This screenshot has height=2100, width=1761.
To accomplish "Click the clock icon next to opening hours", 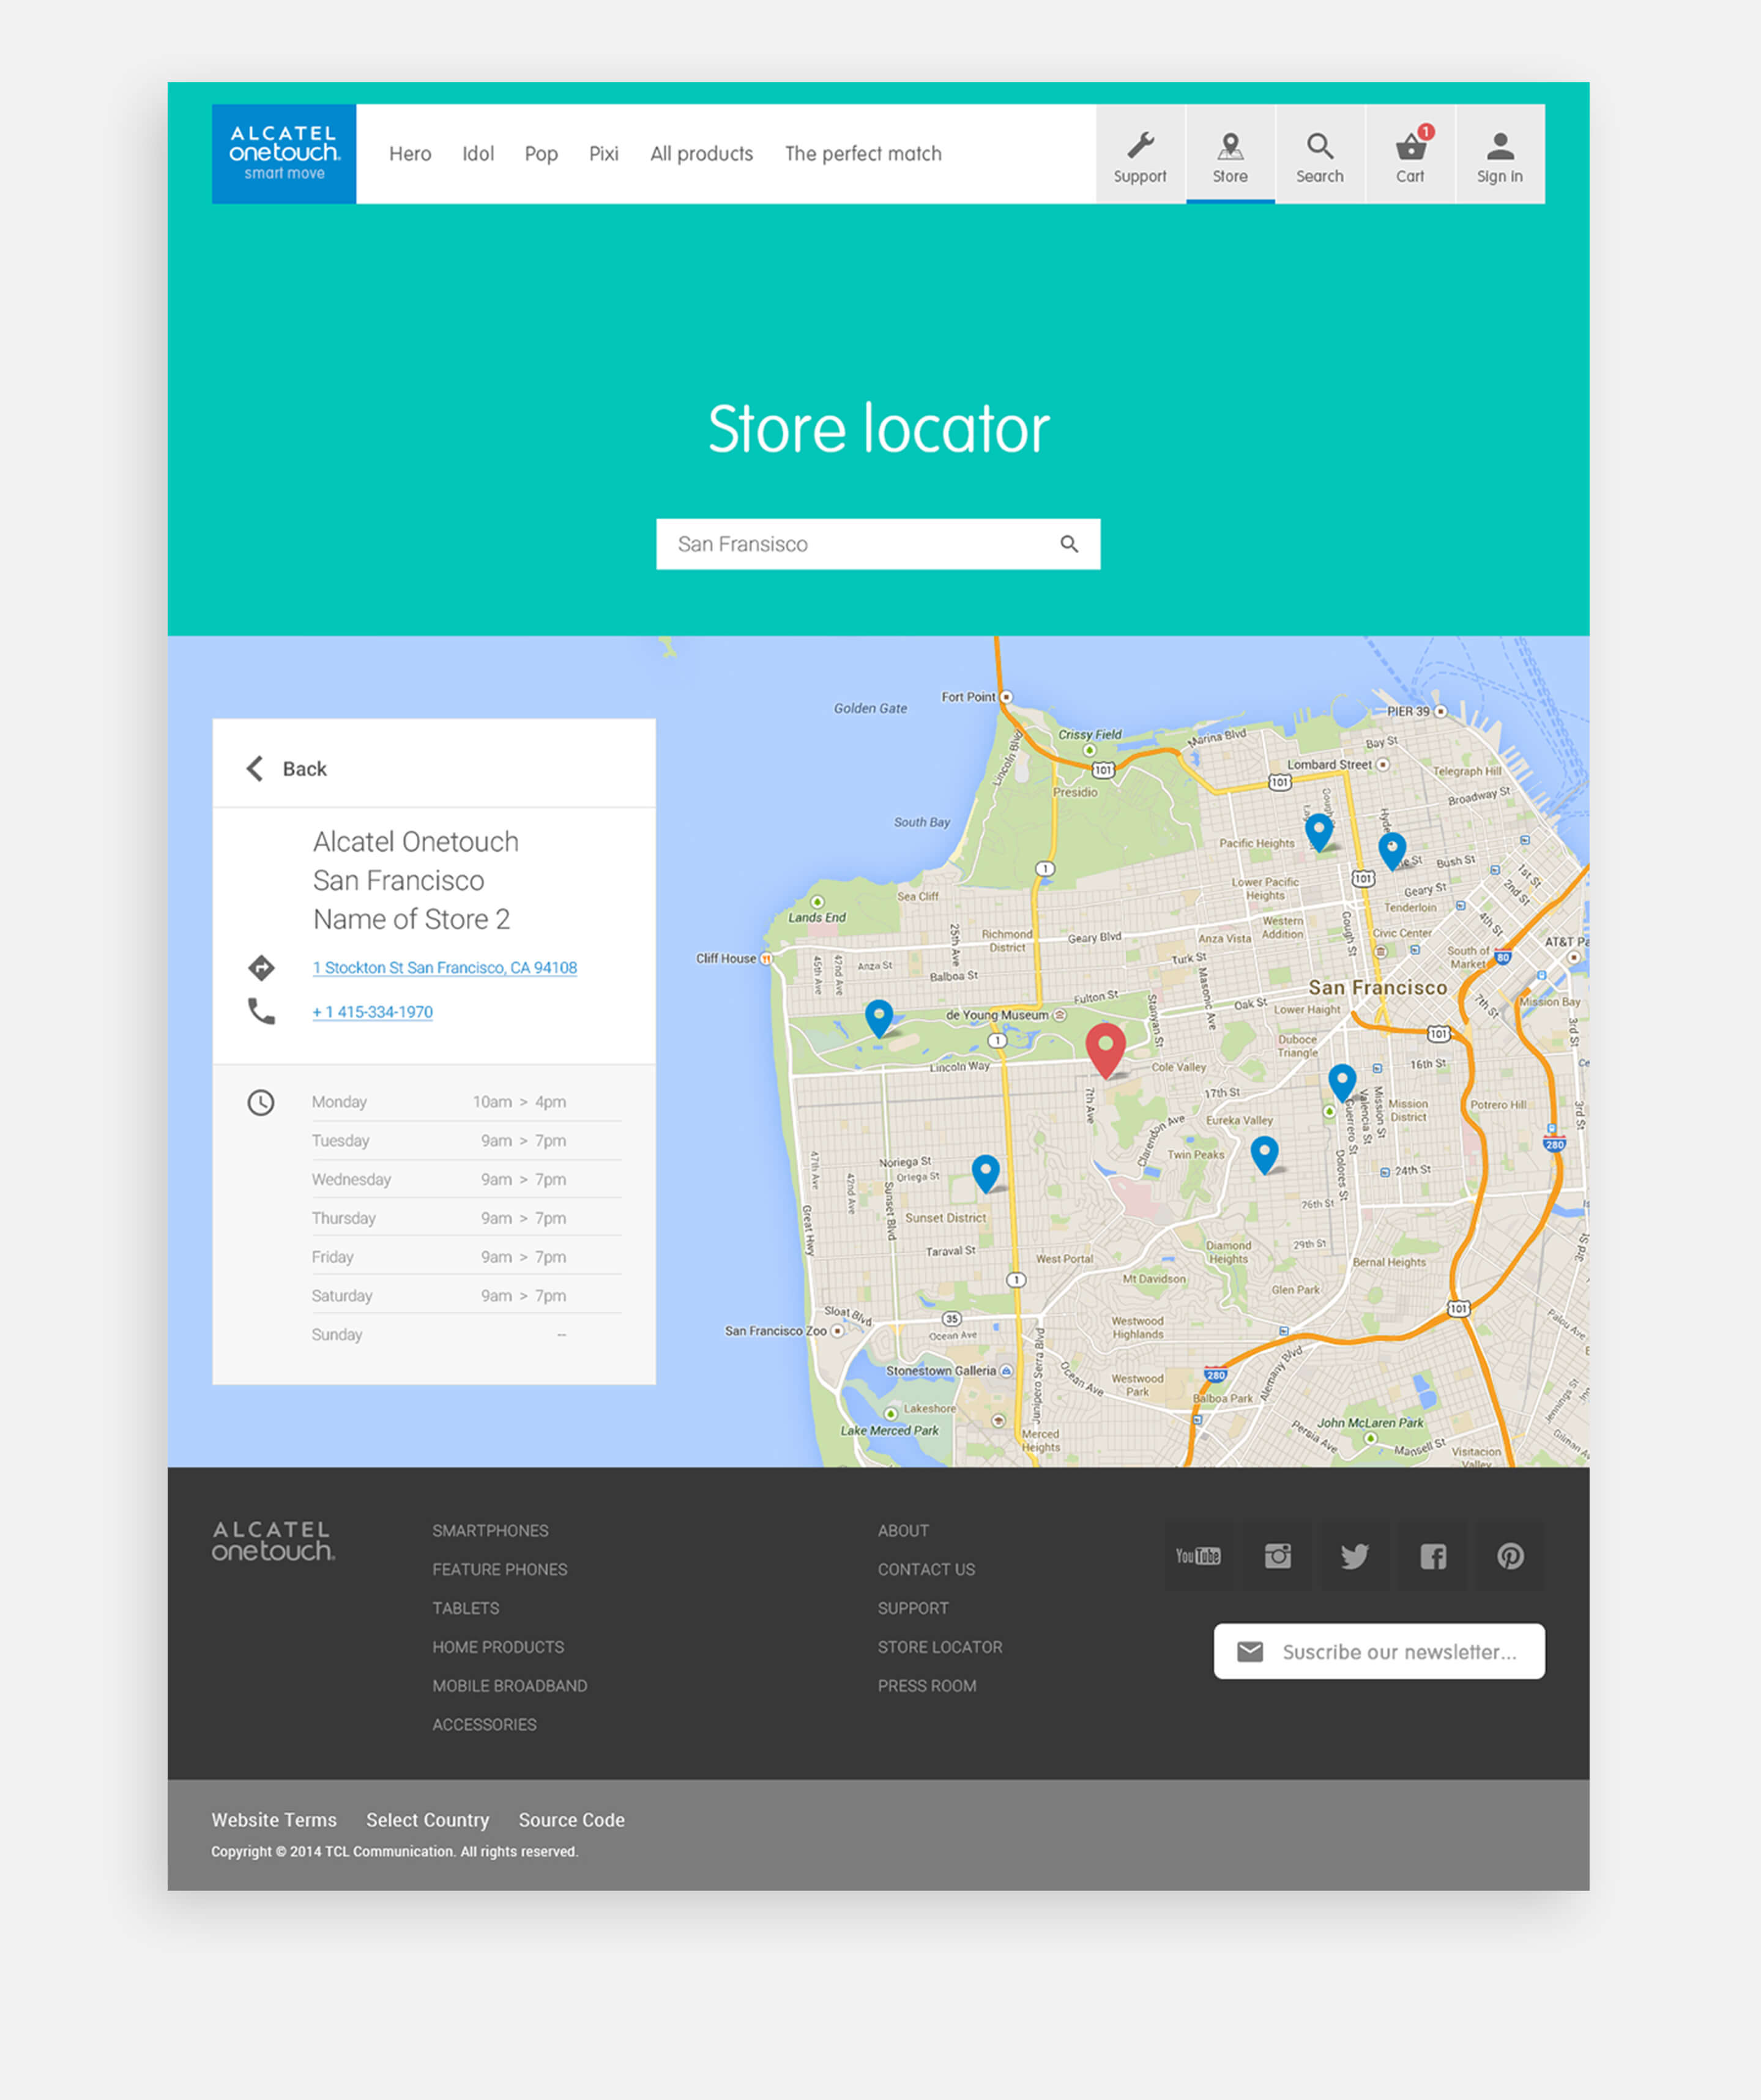I will [x=261, y=1102].
